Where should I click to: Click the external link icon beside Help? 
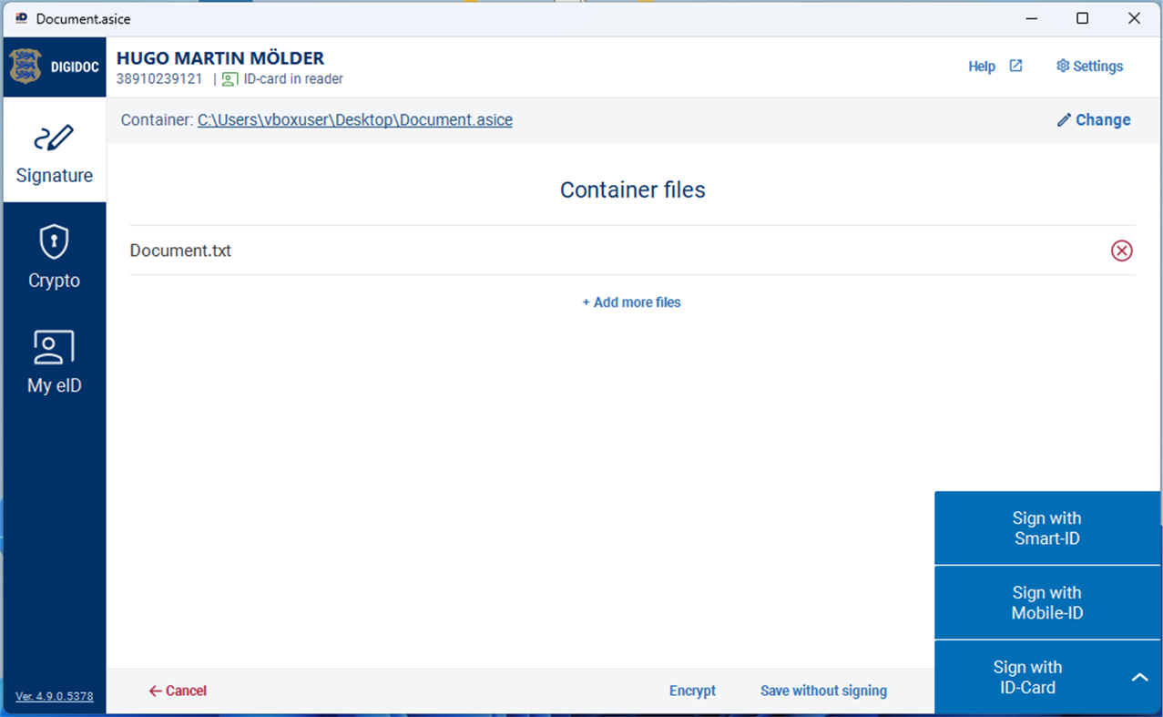coord(1016,66)
